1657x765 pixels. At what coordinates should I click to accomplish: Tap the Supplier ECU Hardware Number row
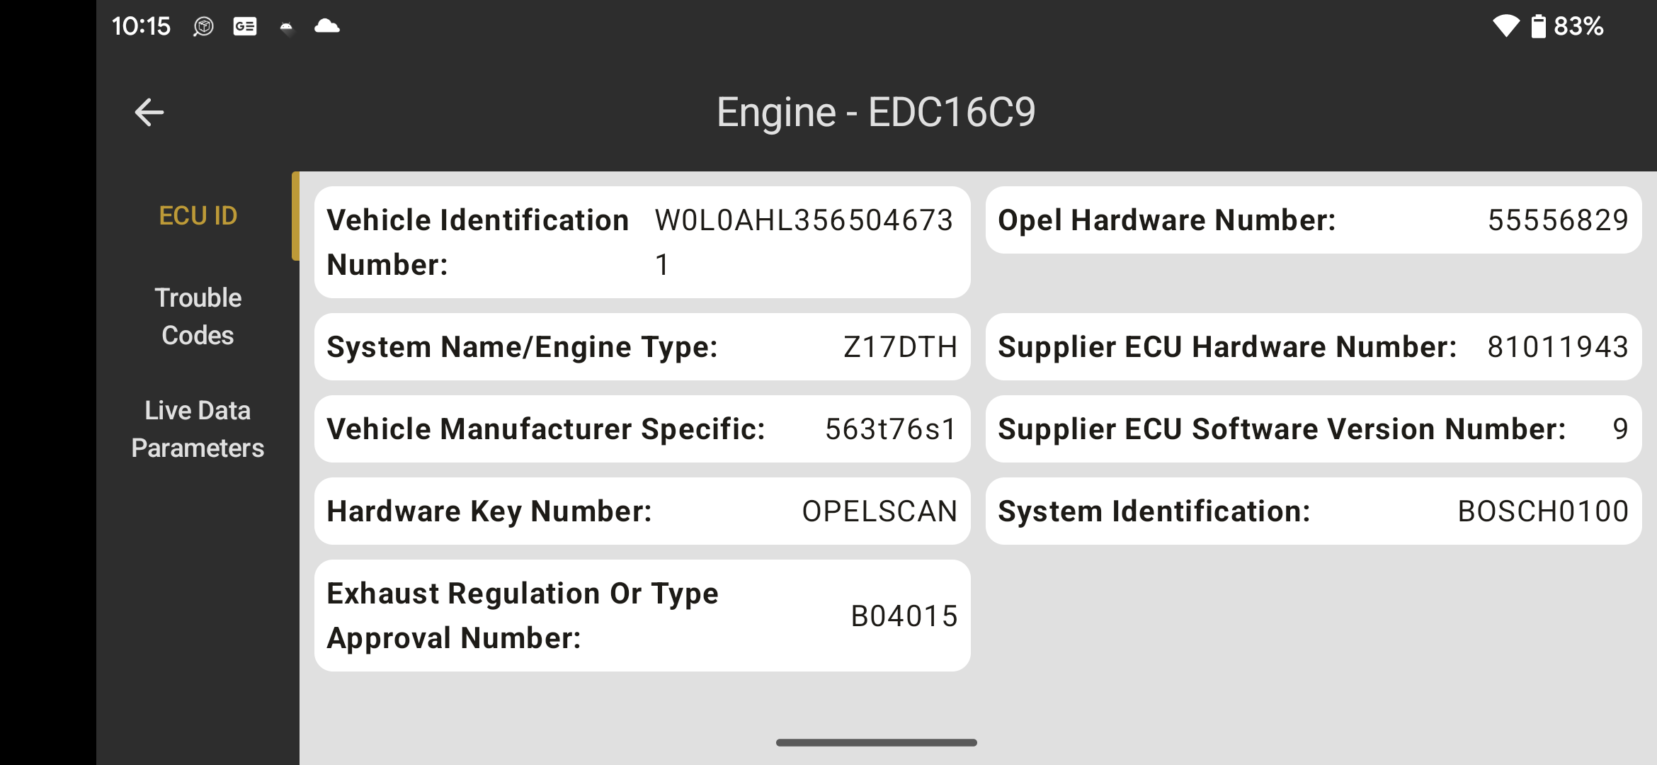[1314, 347]
